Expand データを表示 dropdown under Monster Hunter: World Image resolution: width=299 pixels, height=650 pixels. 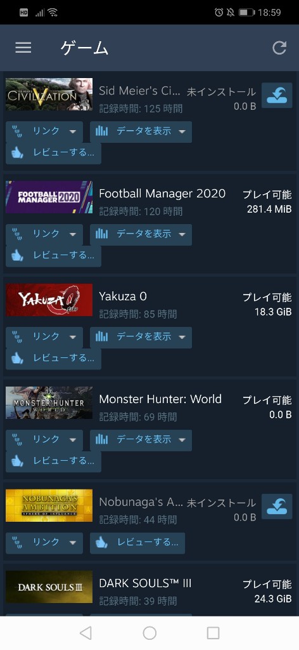point(141,440)
